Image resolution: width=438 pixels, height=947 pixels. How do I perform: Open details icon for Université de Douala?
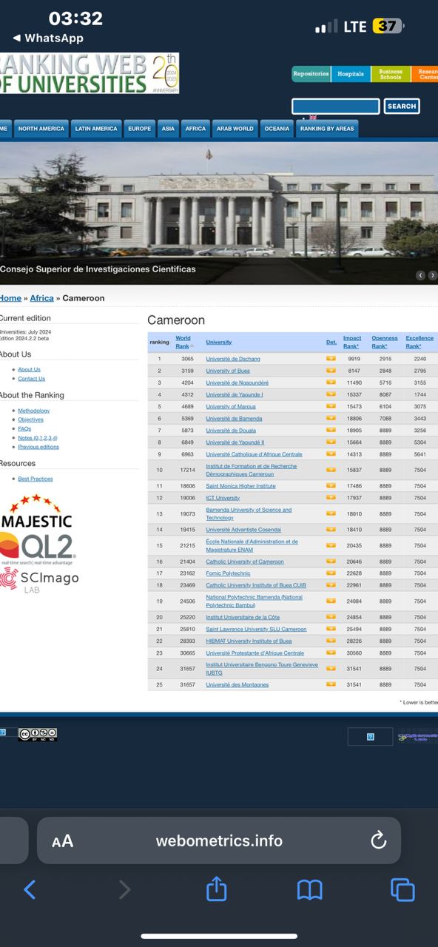click(x=331, y=430)
